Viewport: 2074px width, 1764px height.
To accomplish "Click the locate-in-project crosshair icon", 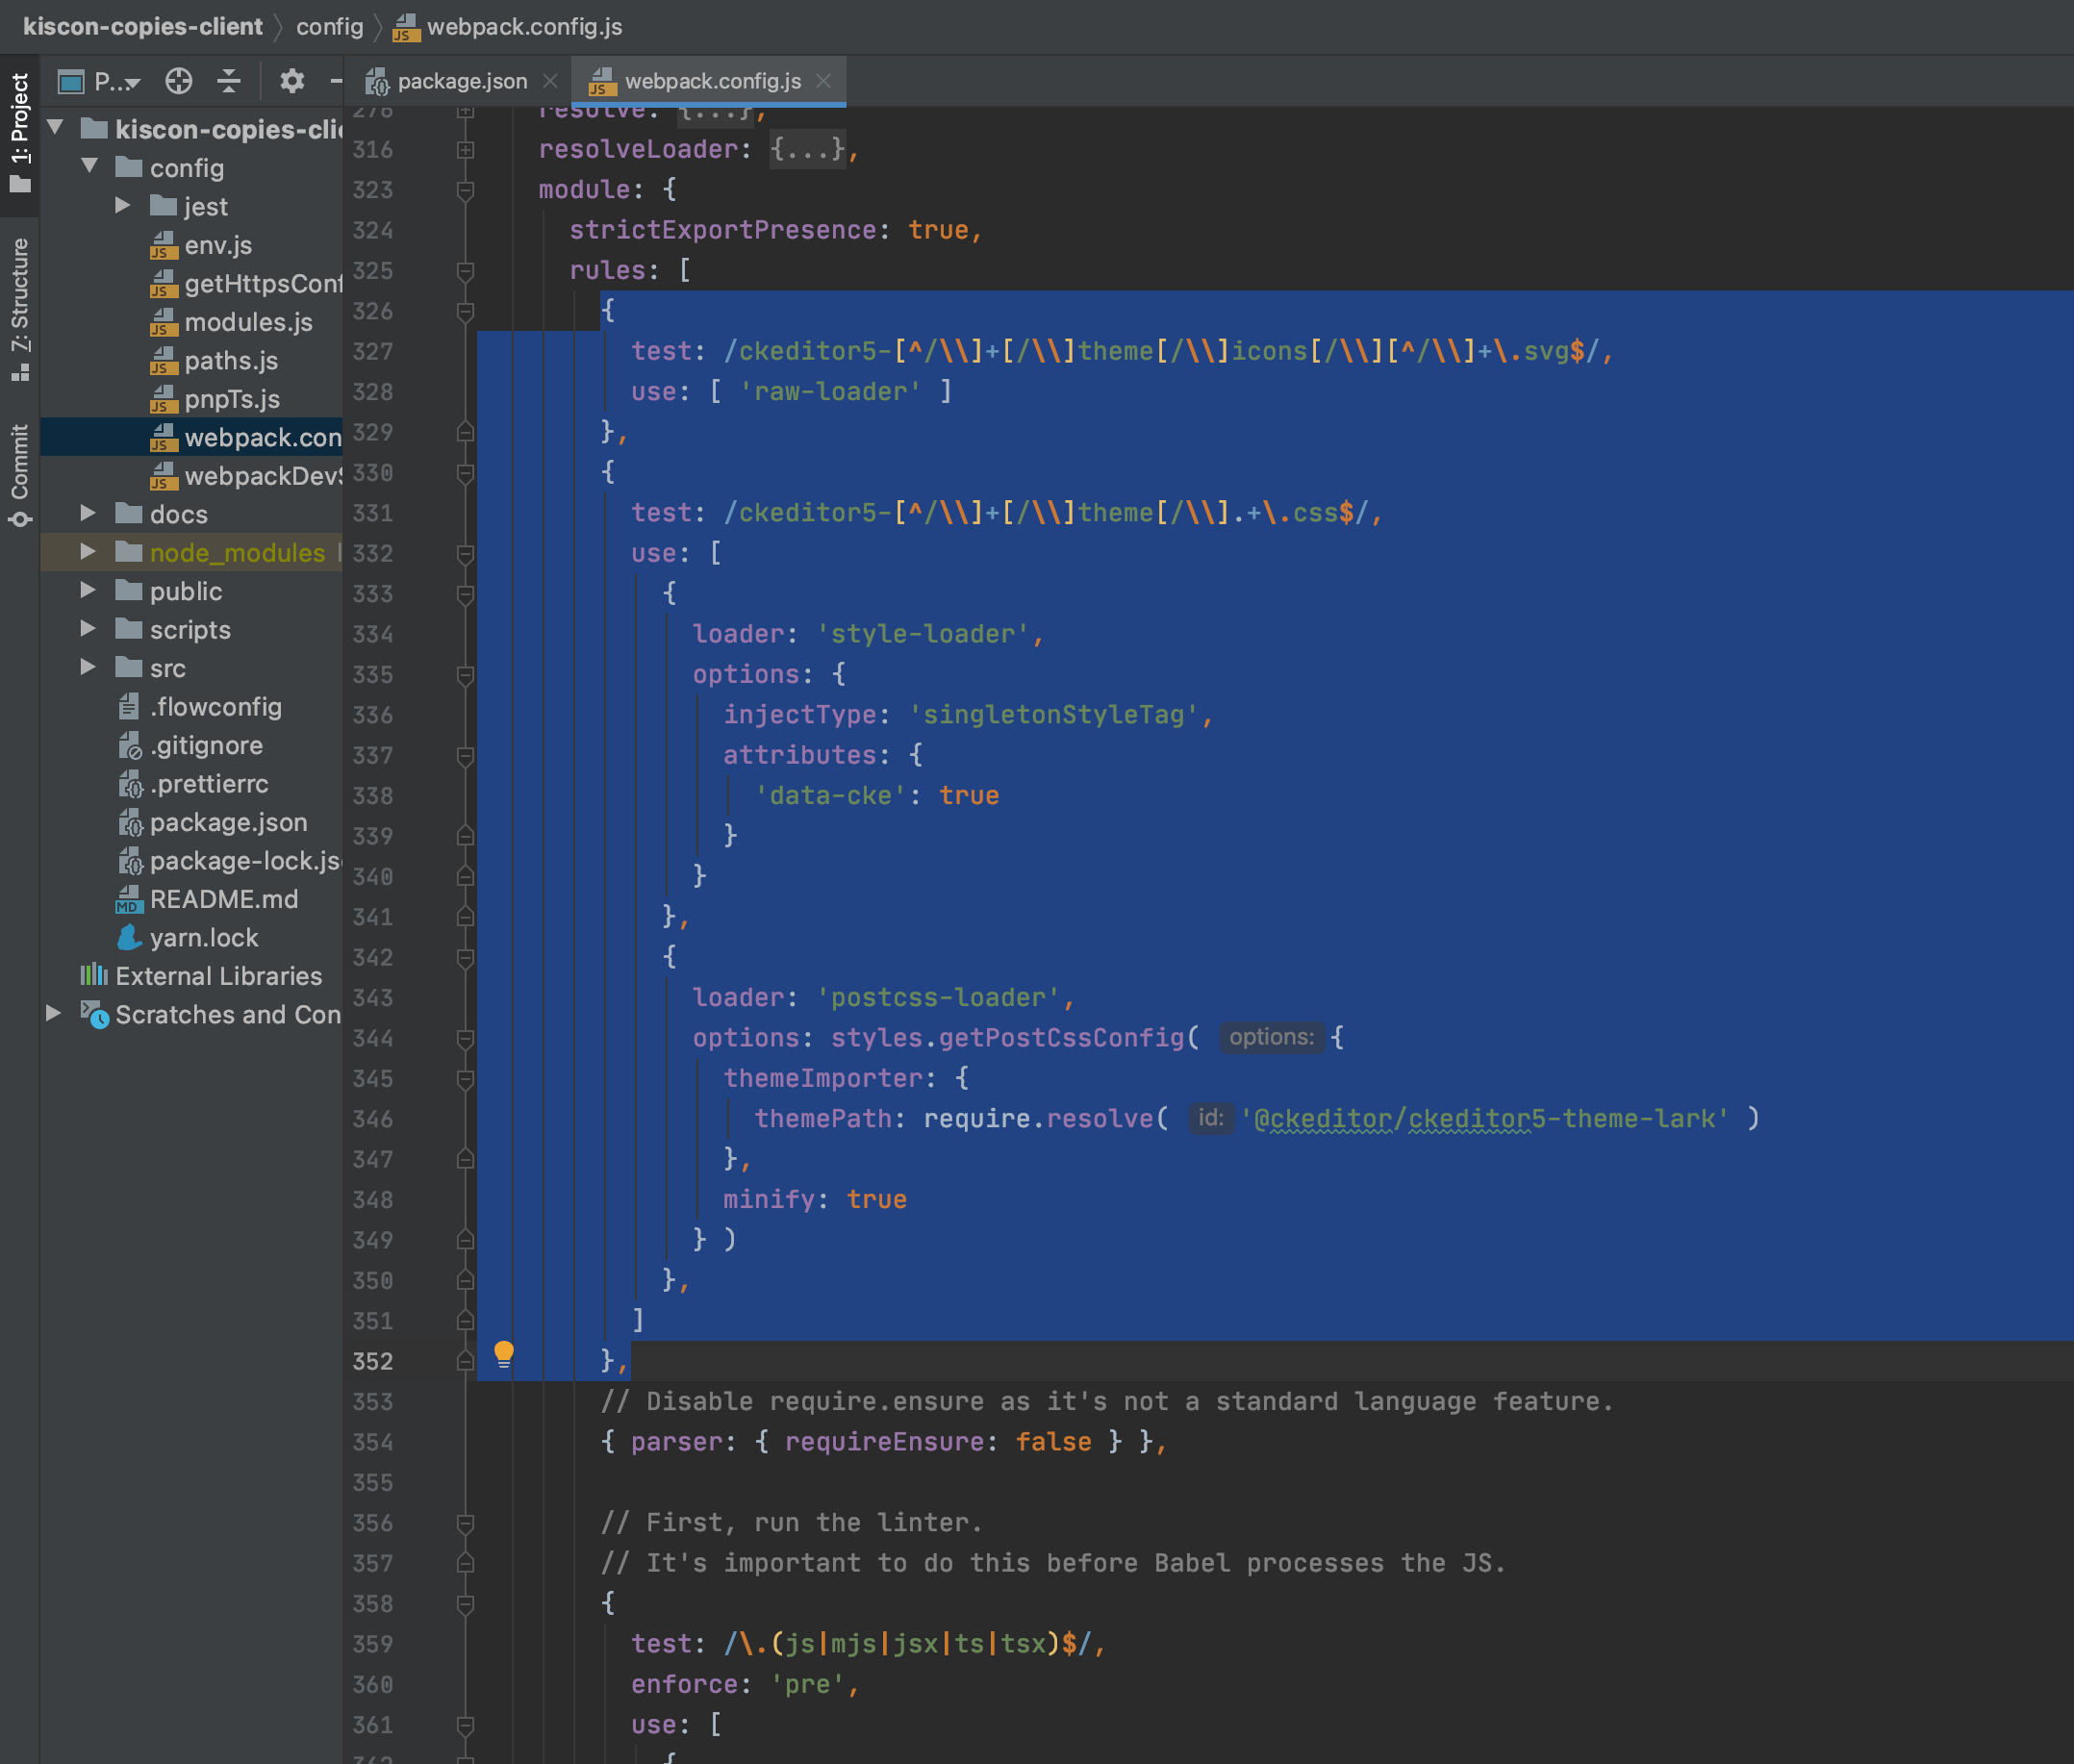I will point(179,81).
